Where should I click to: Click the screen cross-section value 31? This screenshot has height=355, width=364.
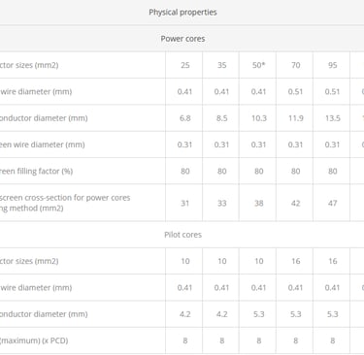[185, 203]
